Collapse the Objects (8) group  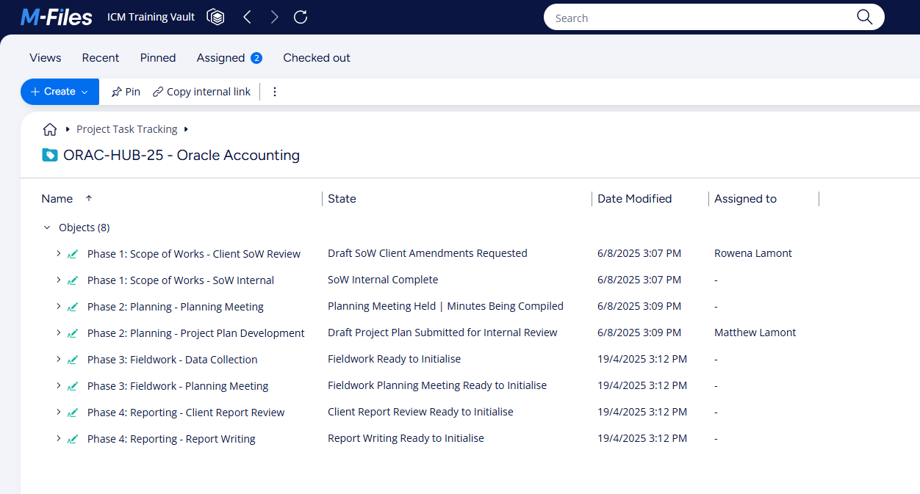47,228
